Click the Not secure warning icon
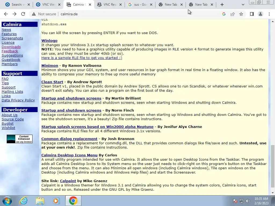275x206 pixels. (34, 14)
